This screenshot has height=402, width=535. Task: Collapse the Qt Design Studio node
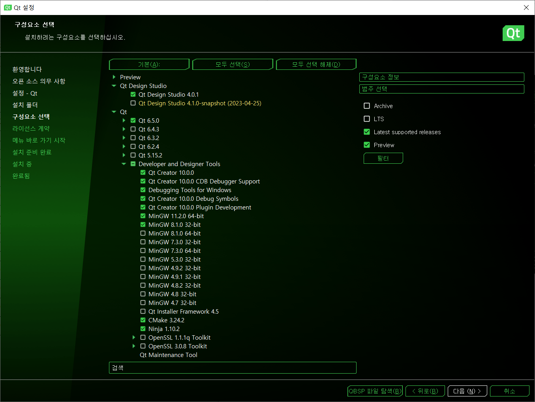[x=114, y=86]
